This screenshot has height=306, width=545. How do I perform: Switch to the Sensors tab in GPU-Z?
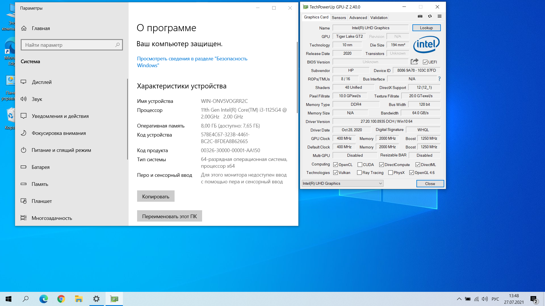tap(338, 18)
